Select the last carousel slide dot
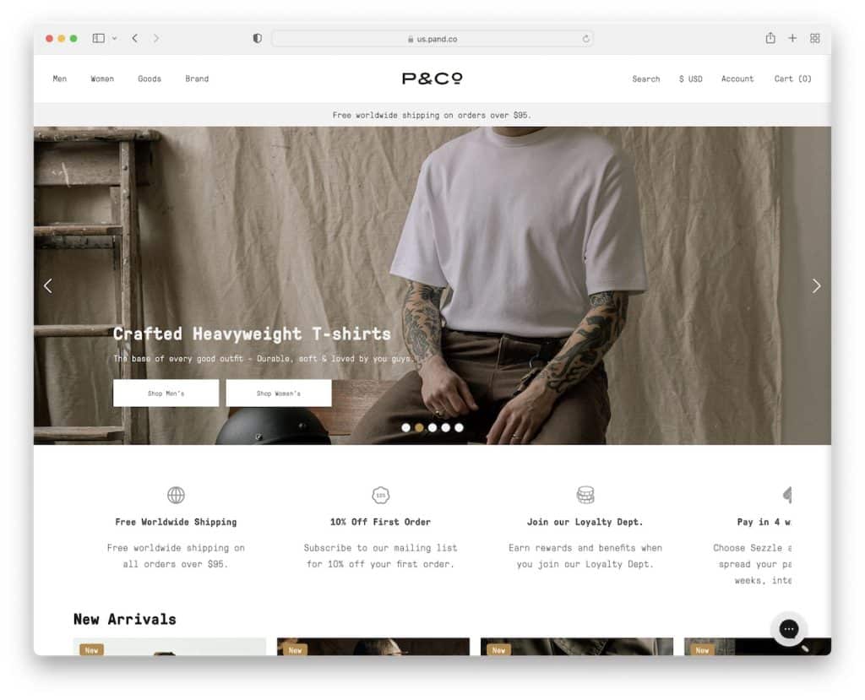Image resolution: width=865 pixels, height=700 pixels. [459, 427]
